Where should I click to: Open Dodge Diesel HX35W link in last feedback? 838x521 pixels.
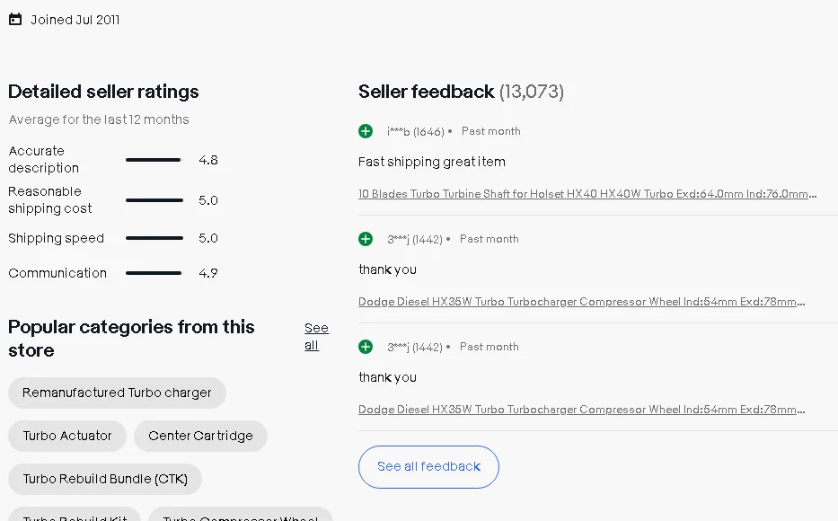[x=581, y=410]
